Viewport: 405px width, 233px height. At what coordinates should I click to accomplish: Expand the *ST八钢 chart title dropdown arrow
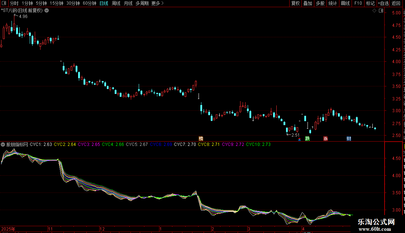pyautogui.click(x=47, y=11)
